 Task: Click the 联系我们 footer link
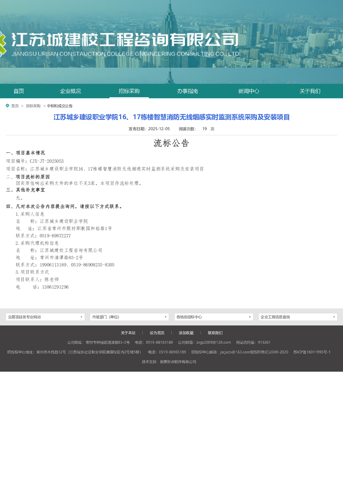point(215,333)
